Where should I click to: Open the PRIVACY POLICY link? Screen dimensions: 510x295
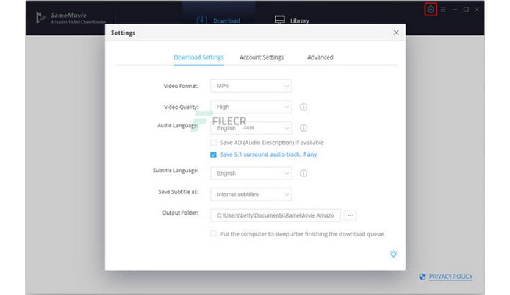click(451, 277)
